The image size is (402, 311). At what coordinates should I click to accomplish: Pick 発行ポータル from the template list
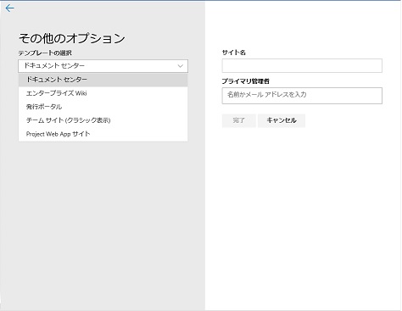(103, 107)
